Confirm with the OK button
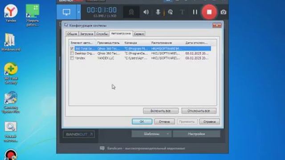The width and height of the screenshot is (285, 160). point(142,121)
